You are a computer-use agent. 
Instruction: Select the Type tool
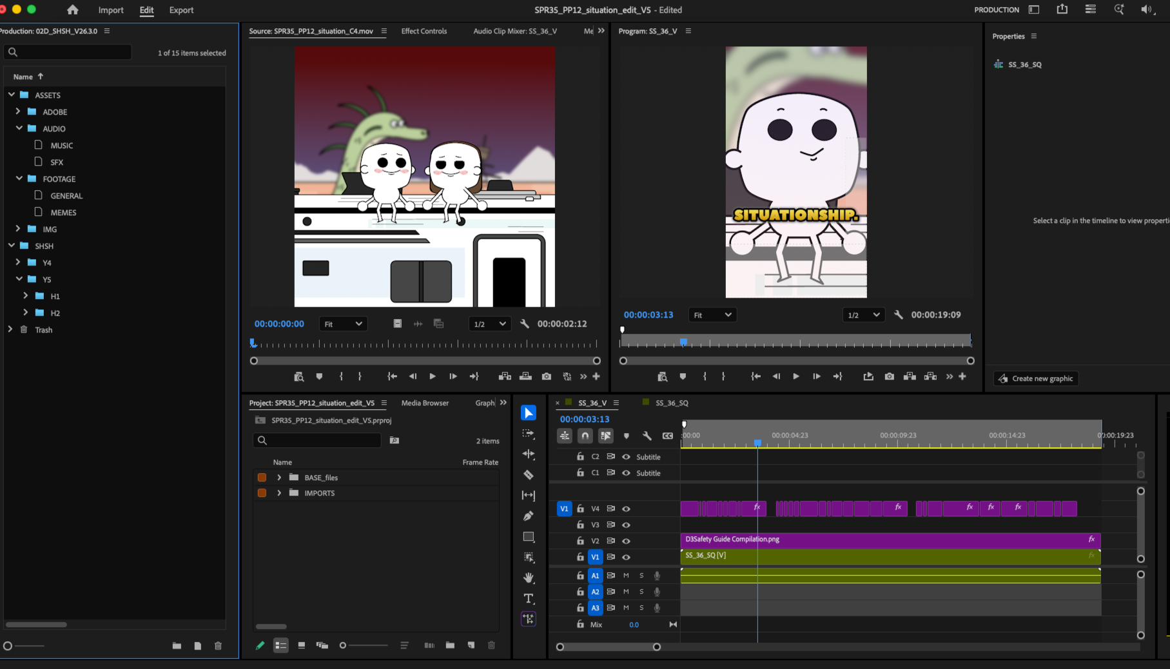coord(529,599)
